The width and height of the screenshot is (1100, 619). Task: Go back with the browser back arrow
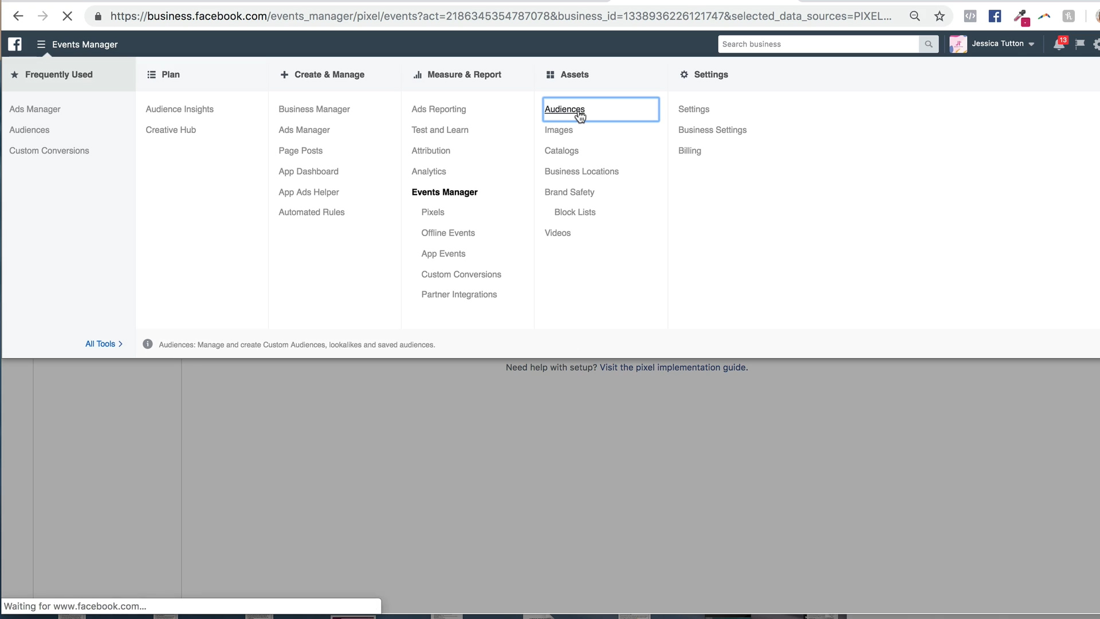(18, 16)
